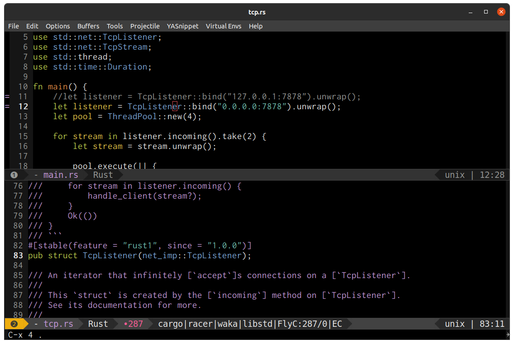Maximize the Emacs window
Viewport: 514px width, 344px height.
tap(486, 12)
